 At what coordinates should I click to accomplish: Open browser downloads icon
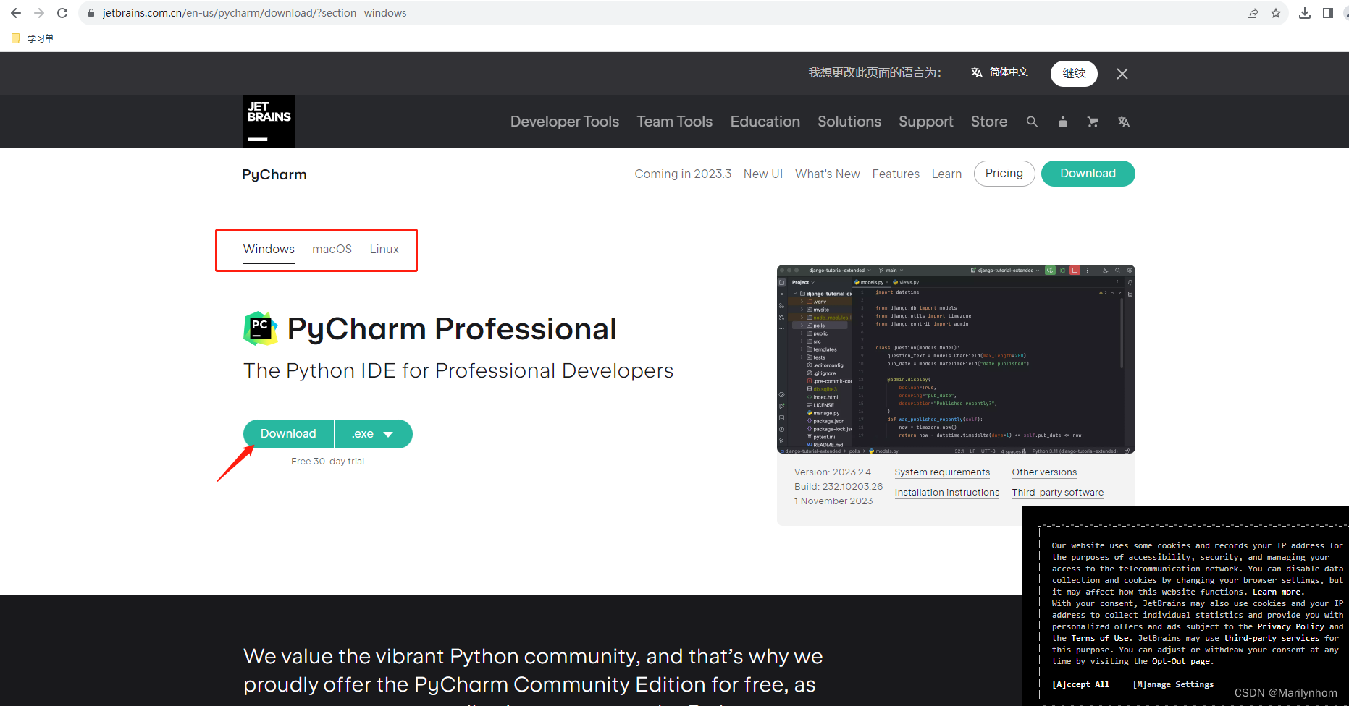(1305, 13)
